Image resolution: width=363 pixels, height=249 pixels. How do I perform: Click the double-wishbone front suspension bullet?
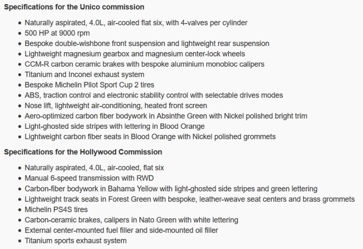click(x=147, y=44)
